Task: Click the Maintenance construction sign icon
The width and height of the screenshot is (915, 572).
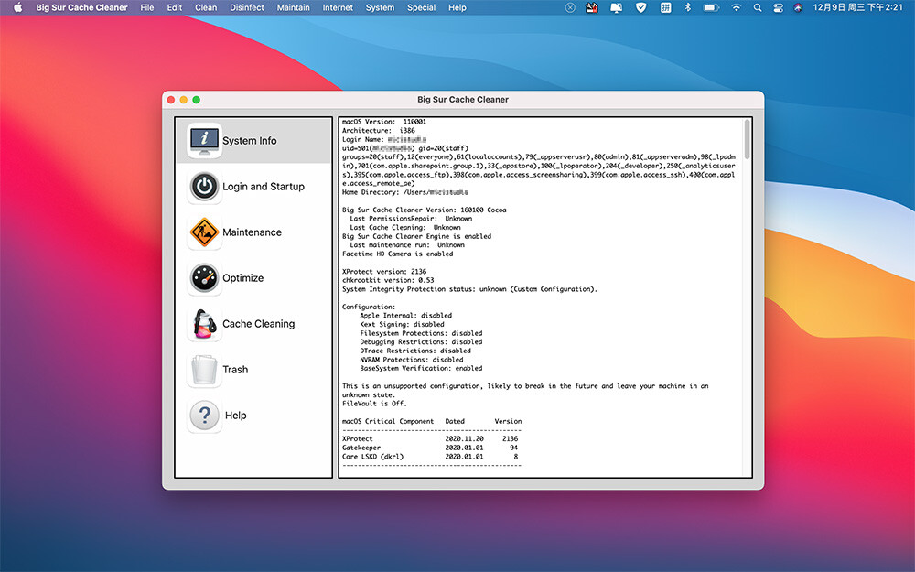Action: tap(204, 232)
